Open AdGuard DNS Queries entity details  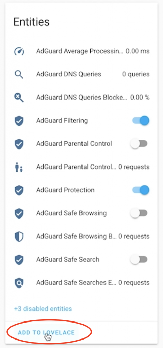81,74
